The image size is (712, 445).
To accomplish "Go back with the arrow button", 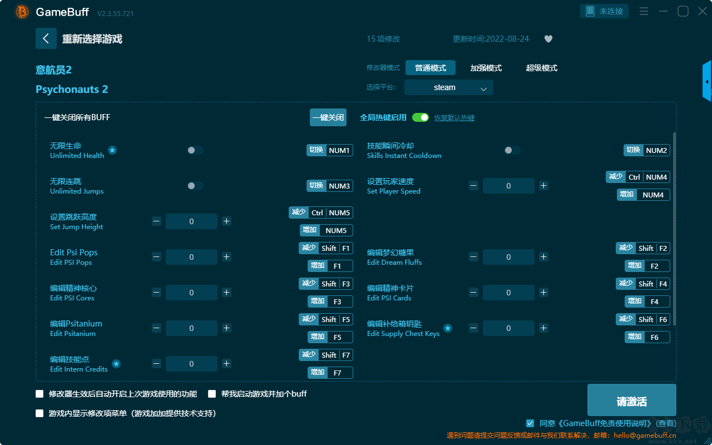I will [46, 38].
